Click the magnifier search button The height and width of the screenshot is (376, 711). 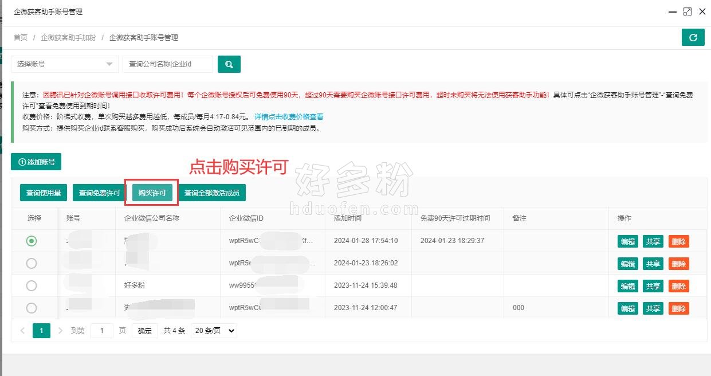click(229, 64)
